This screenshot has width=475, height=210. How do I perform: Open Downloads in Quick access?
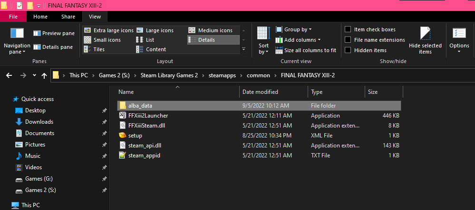[x=39, y=122]
